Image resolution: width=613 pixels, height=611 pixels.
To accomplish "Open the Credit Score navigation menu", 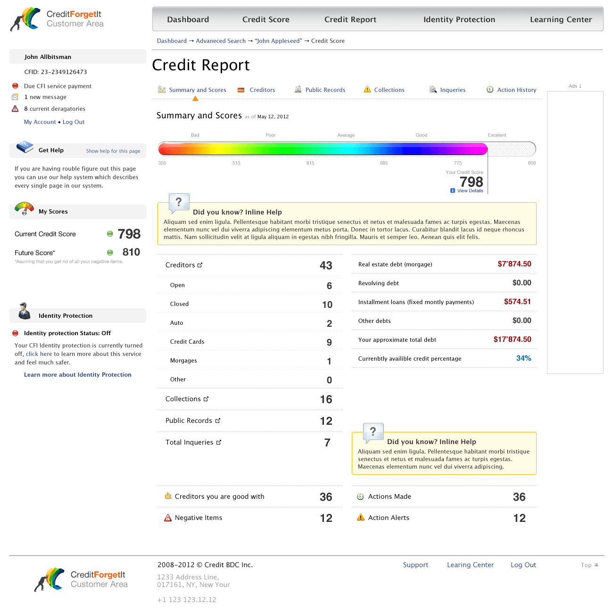I will pyautogui.click(x=265, y=19).
